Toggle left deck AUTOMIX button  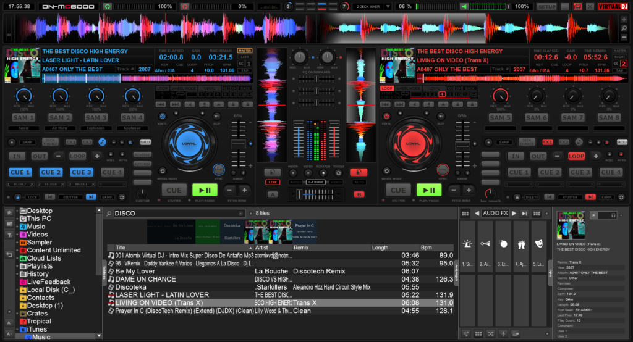click(142, 164)
